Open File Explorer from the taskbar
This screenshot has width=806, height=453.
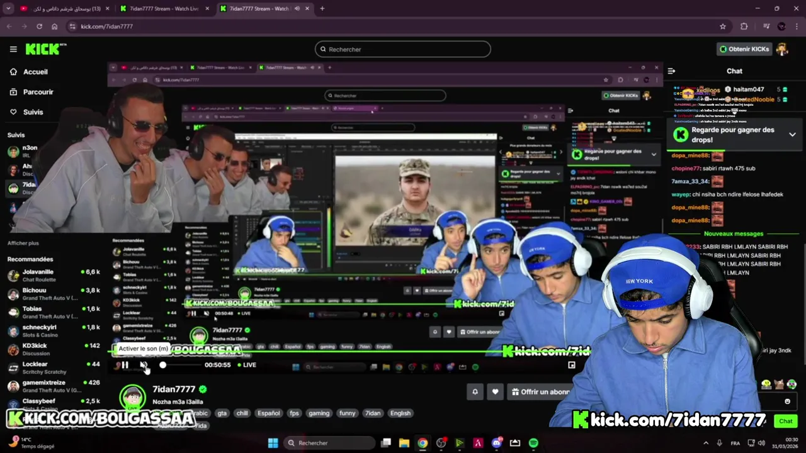[404, 443]
